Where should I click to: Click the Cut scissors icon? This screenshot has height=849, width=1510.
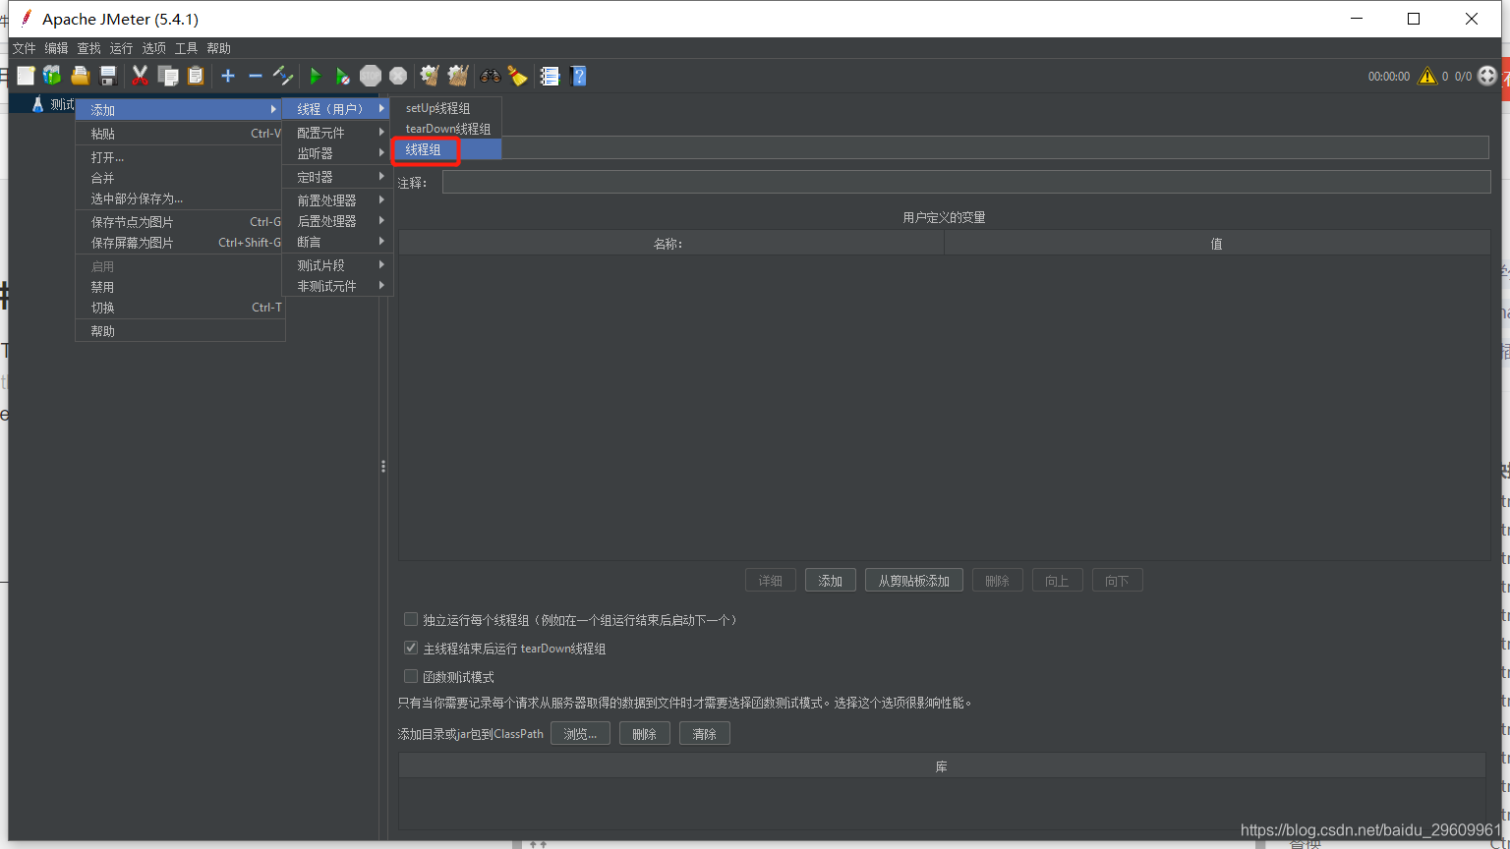140,76
